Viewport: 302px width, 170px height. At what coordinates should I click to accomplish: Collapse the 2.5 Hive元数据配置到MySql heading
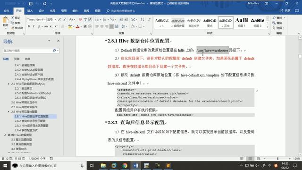coord(8,84)
